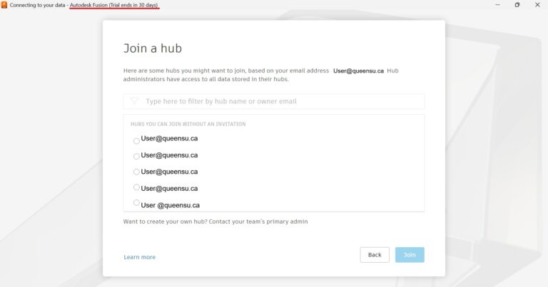Image resolution: width=548 pixels, height=287 pixels.
Task: Click the last hub's User @queensu.ca label
Action: pos(171,205)
